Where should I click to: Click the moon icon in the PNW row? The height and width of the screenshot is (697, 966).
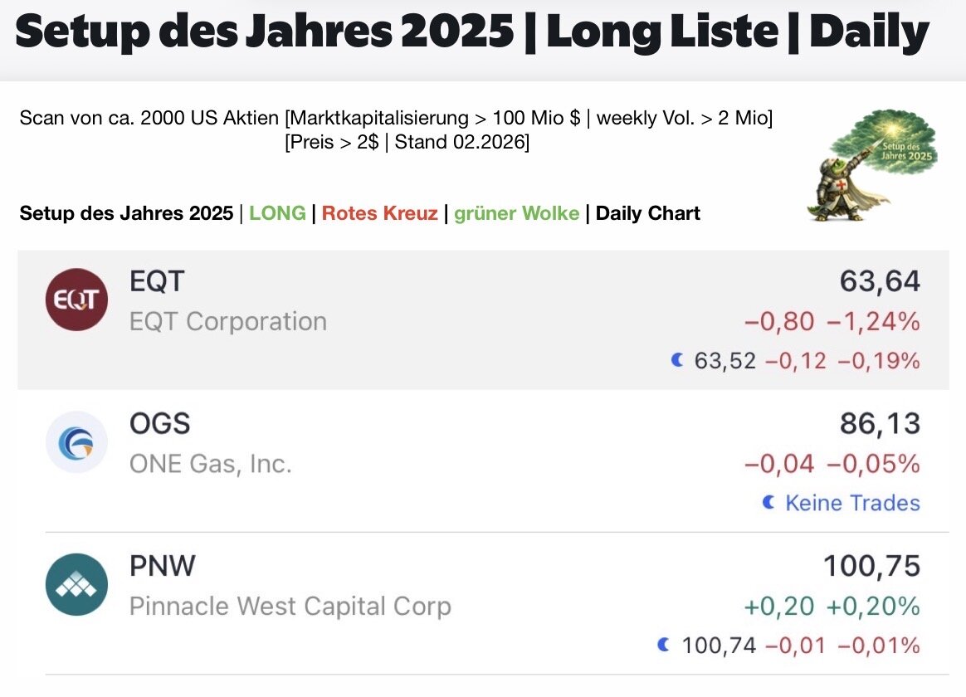[x=663, y=645]
